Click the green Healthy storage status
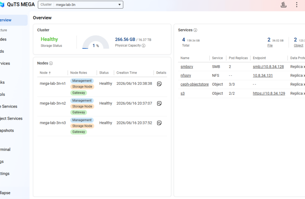The width and height of the screenshot is (305, 199). 49,39
